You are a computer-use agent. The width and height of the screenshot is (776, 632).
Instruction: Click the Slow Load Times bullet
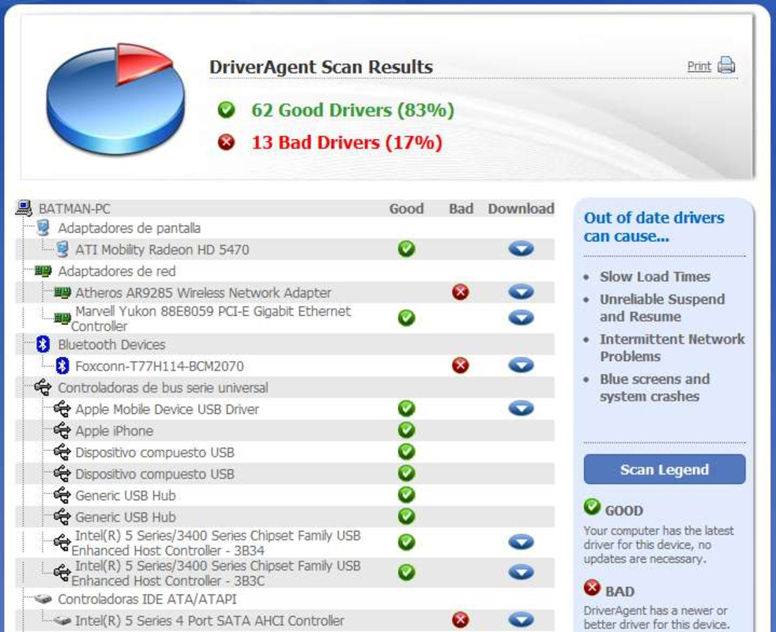click(x=655, y=276)
